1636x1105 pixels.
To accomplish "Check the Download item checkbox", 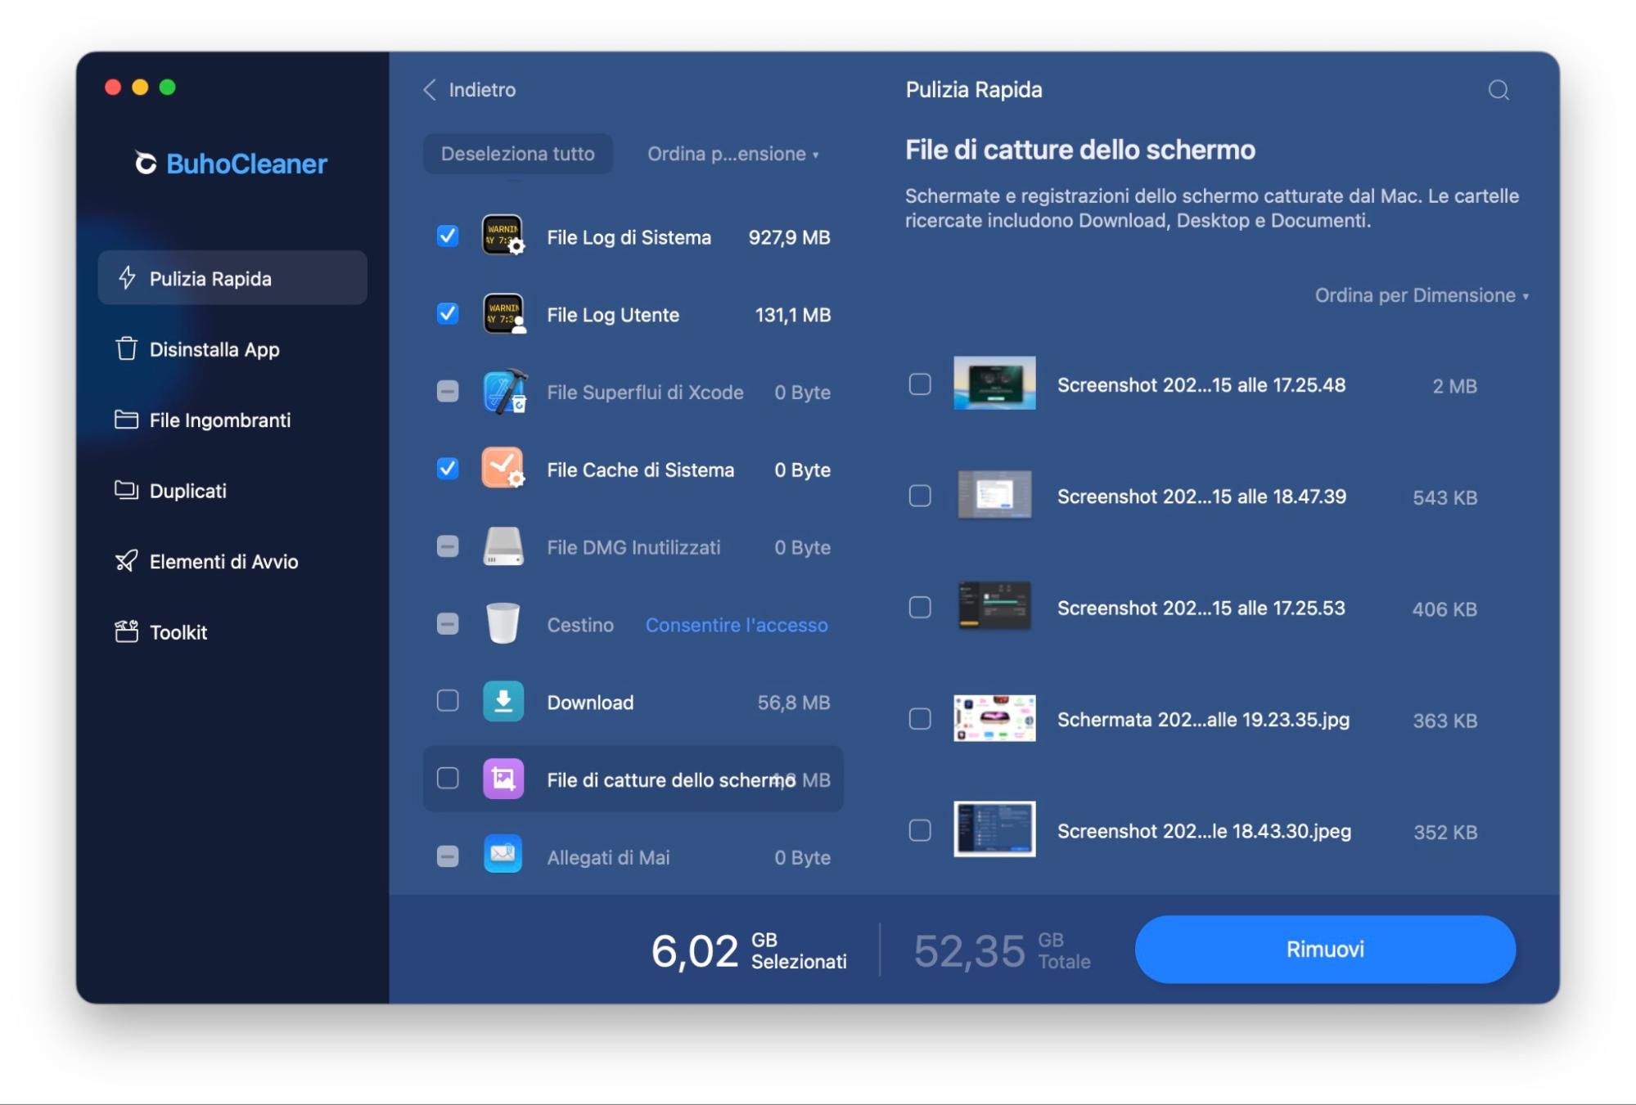I will tap(447, 702).
